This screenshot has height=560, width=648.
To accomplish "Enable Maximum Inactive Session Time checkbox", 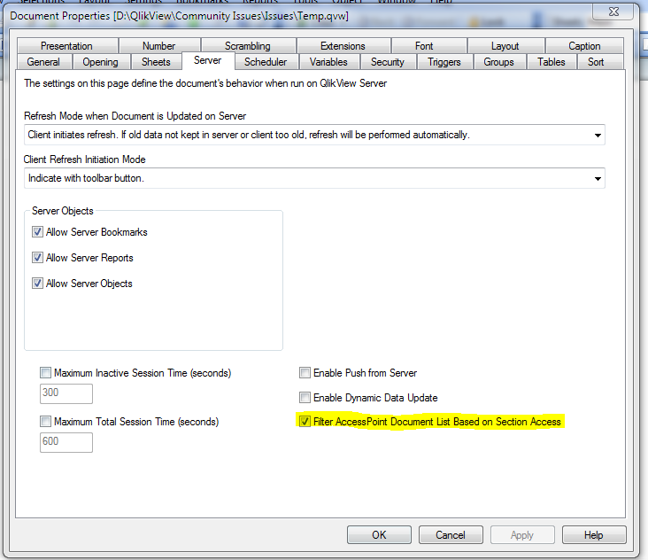I will [x=45, y=373].
